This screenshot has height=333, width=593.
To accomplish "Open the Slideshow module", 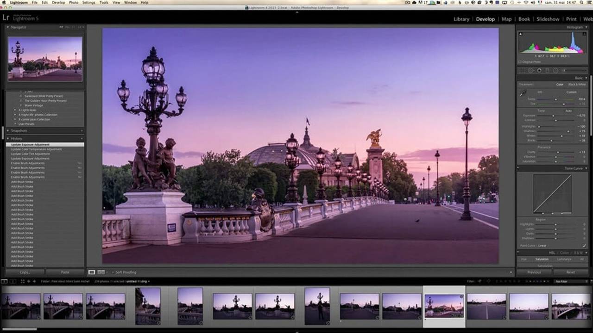I will (548, 19).
